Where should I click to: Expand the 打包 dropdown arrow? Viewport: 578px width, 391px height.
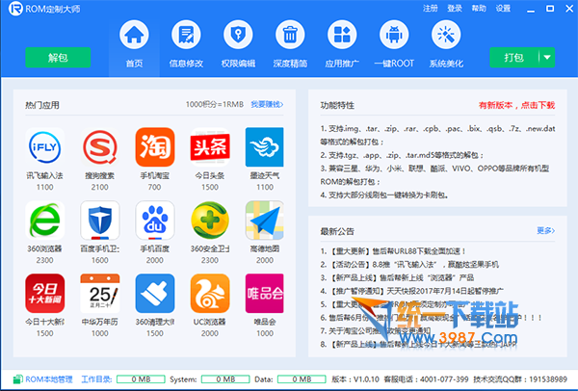pyautogui.click(x=547, y=58)
